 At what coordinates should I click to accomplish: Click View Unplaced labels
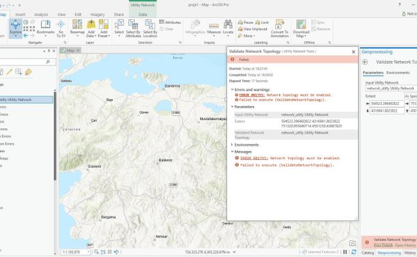(252, 29)
